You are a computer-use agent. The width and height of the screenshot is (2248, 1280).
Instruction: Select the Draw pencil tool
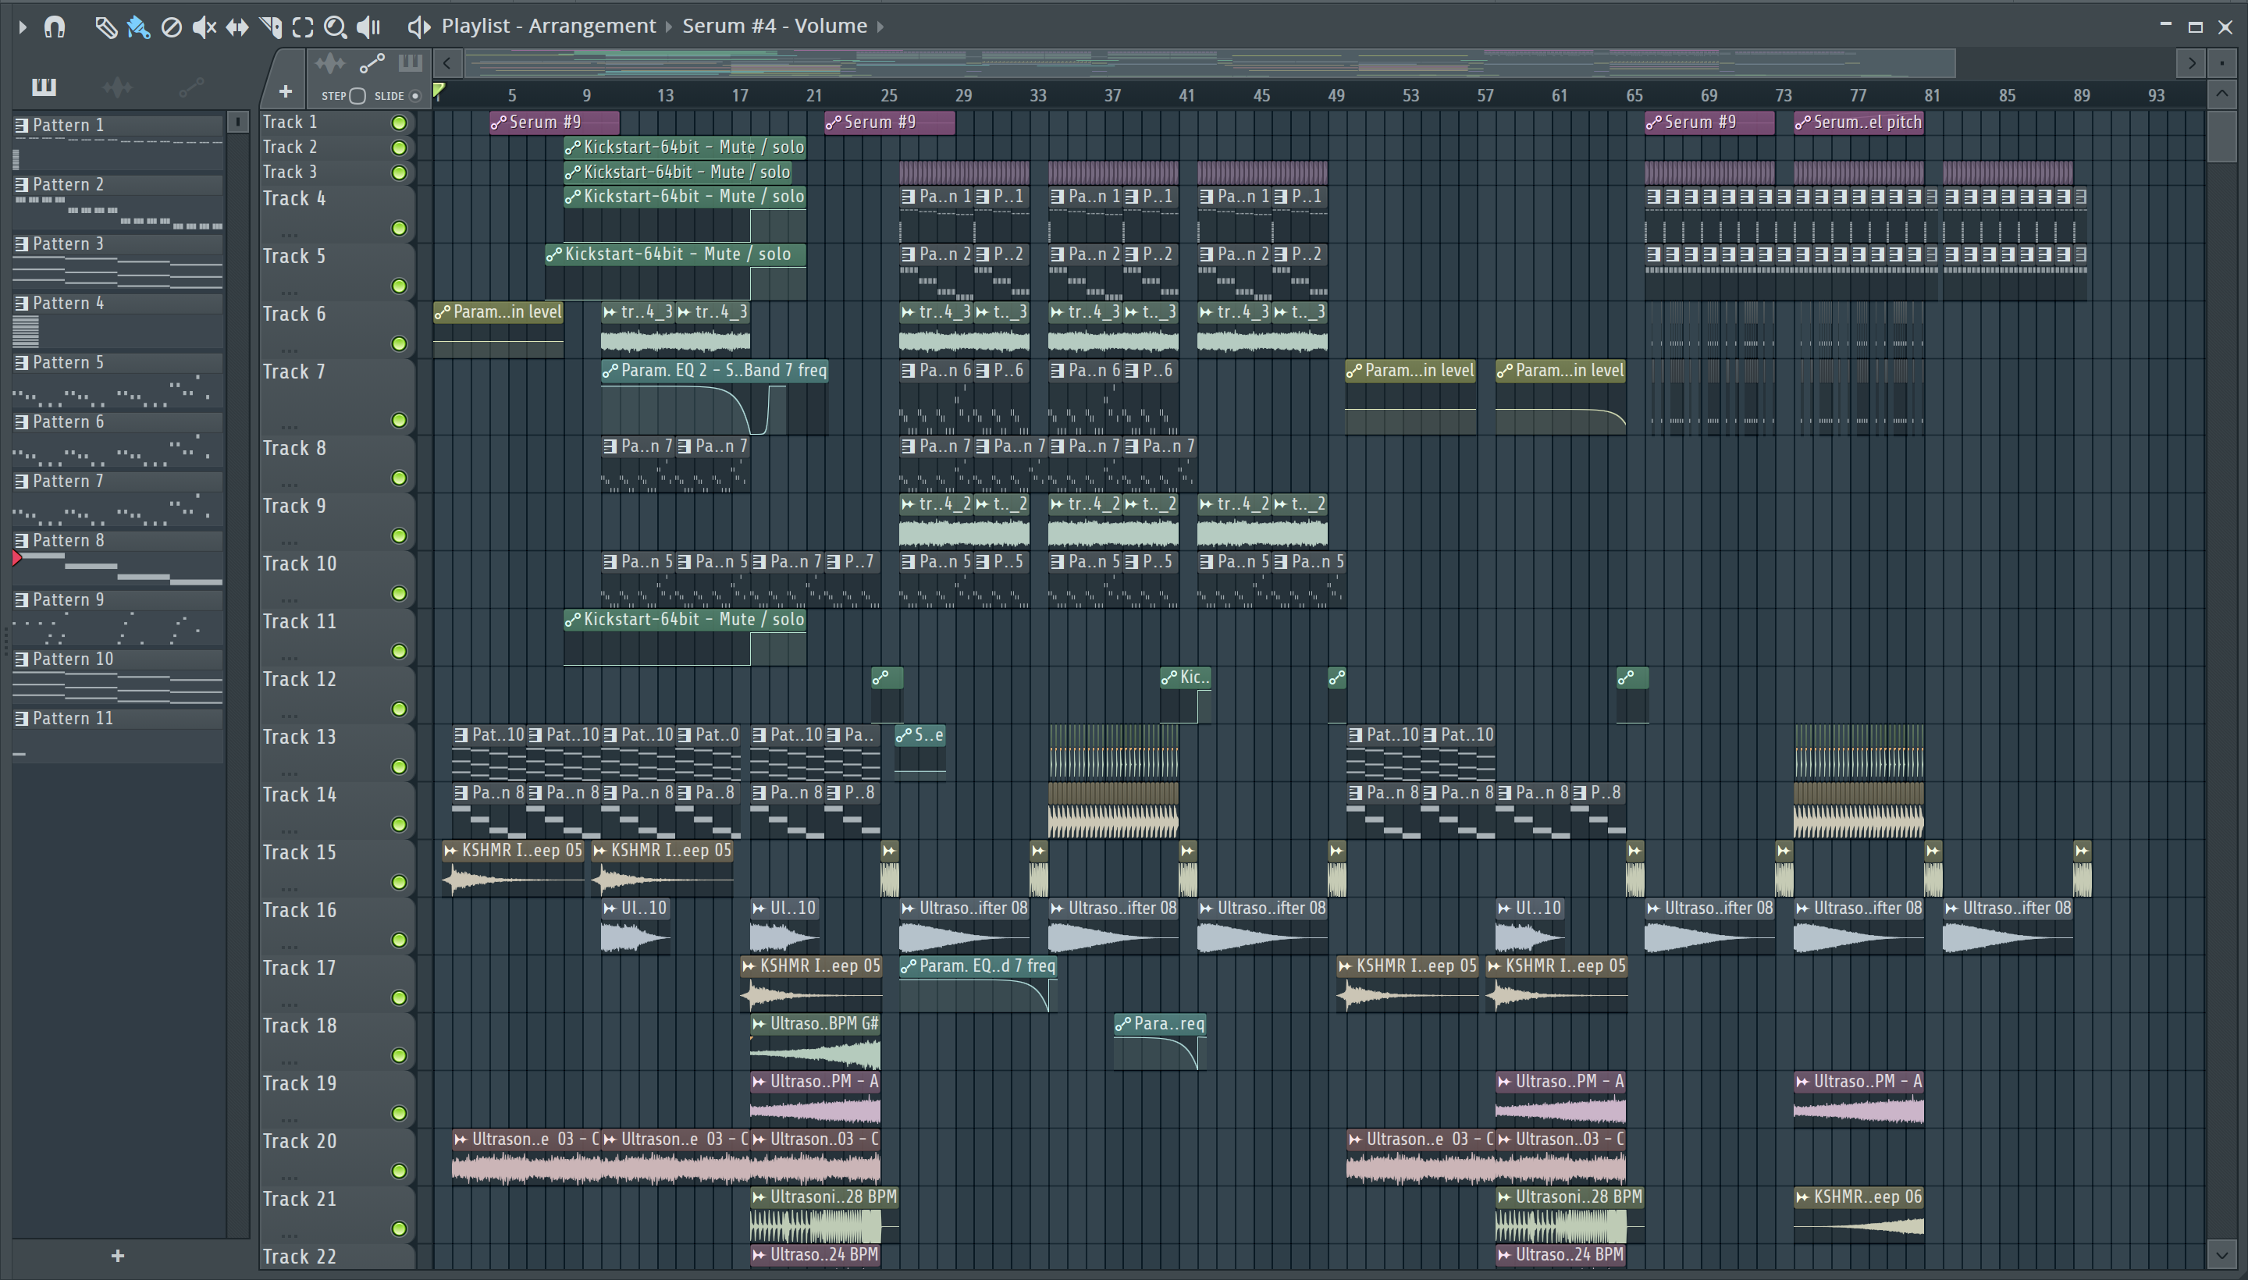105,27
